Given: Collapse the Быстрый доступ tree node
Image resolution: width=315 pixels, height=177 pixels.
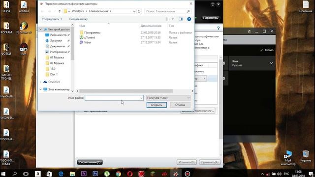Looking at the screenshot, I should click(40, 29).
